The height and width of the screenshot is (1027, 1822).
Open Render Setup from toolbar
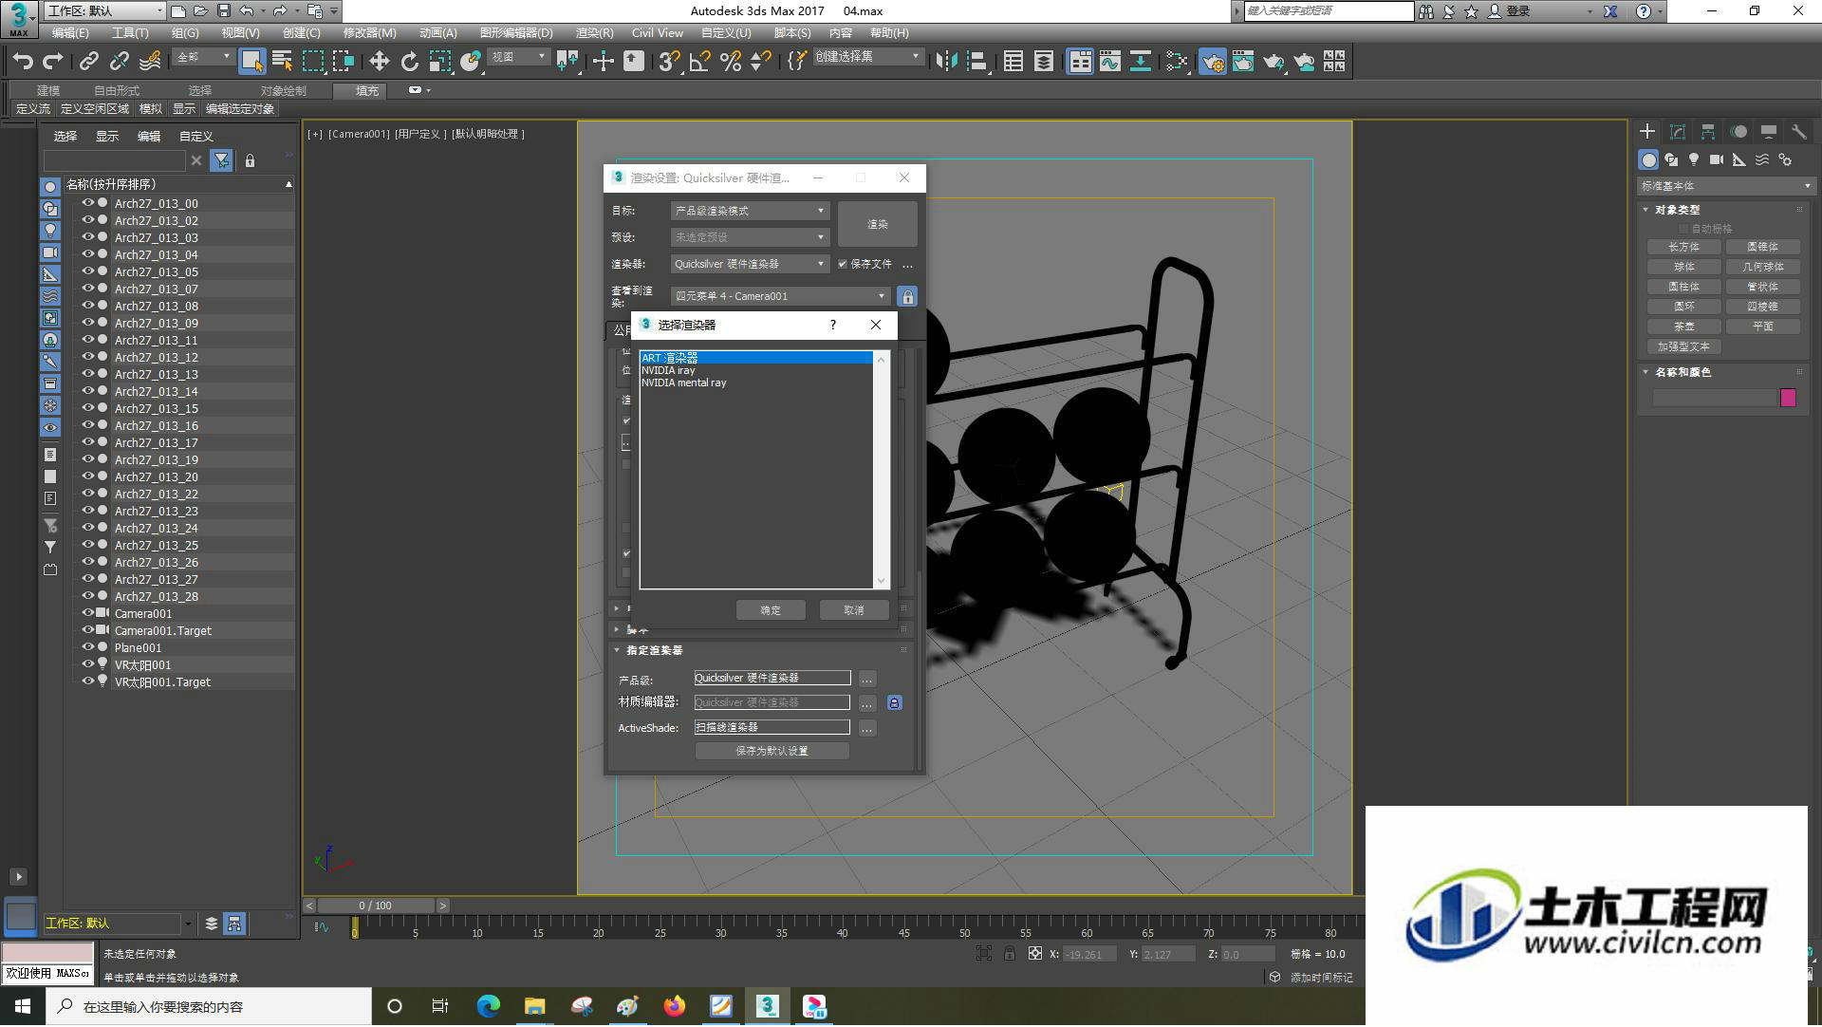click(1212, 62)
